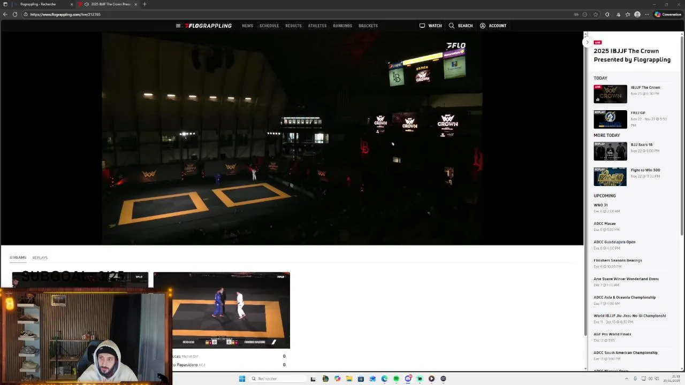Add this page to favorites star

596,14
